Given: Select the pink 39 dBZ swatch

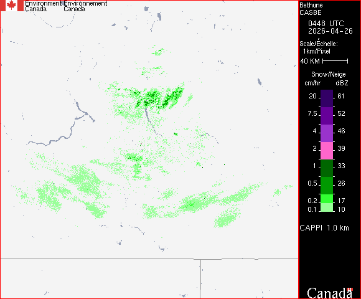Looking at the screenshot, I should (x=327, y=151).
